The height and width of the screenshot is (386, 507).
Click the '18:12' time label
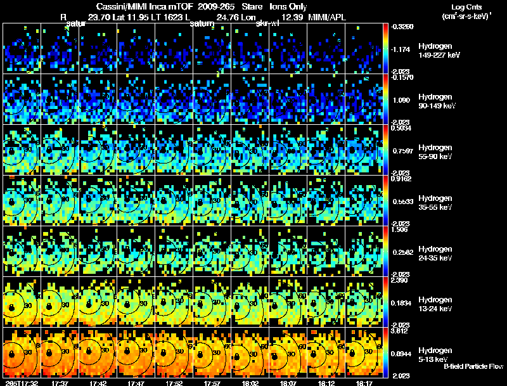click(326, 383)
